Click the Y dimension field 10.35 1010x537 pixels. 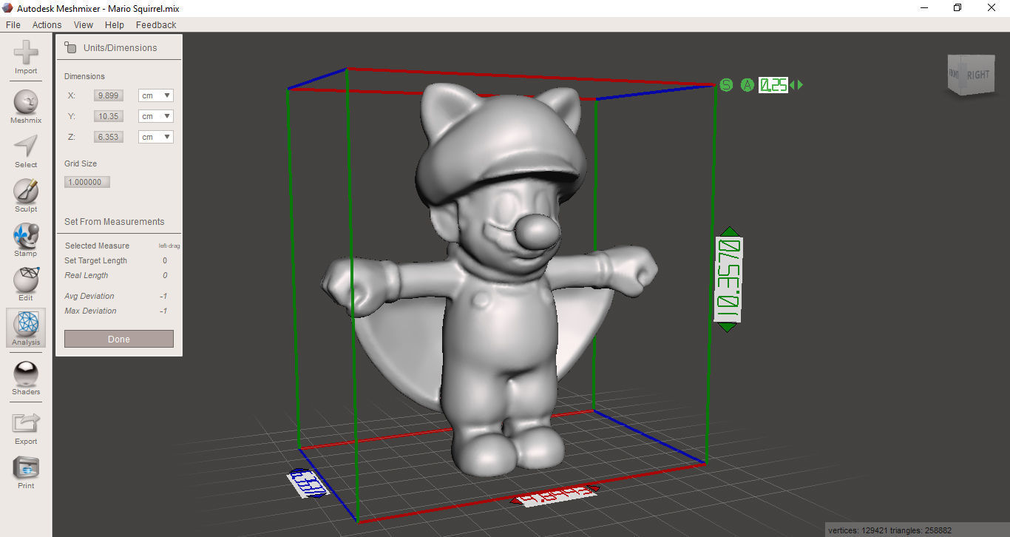click(109, 116)
